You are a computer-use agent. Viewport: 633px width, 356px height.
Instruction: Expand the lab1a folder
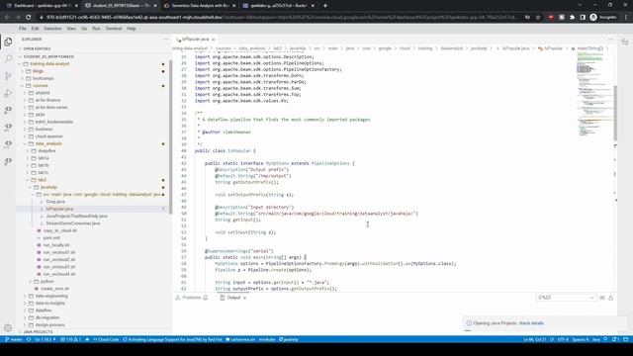tap(44, 158)
